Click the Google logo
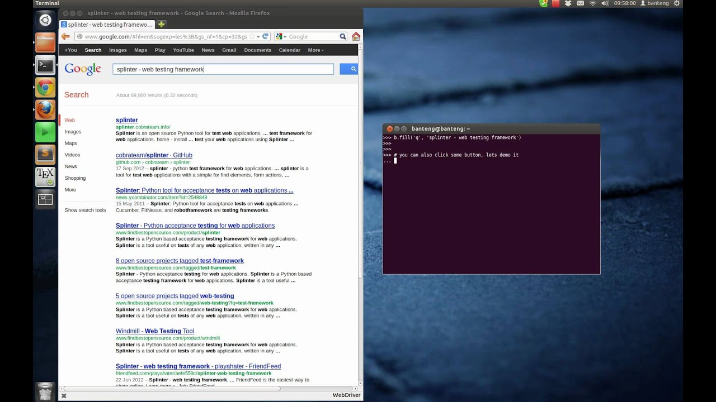 click(x=83, y=69)
